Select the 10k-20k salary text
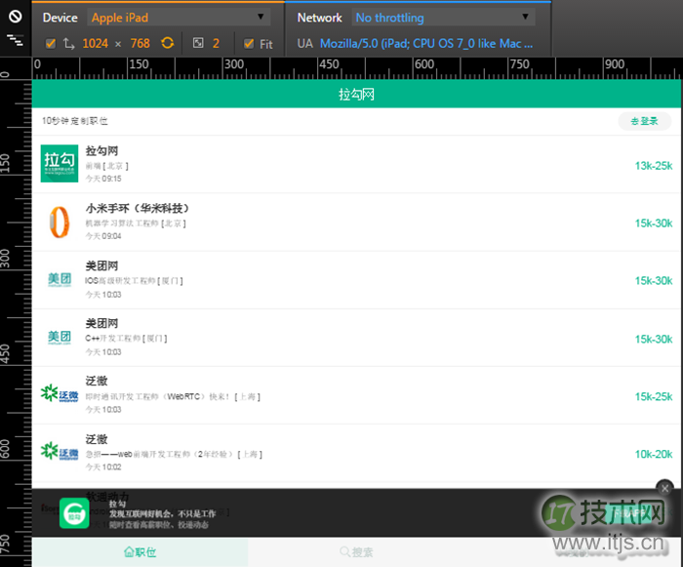The width and height of the screenshot is (683, 567). tap(654, 454)
